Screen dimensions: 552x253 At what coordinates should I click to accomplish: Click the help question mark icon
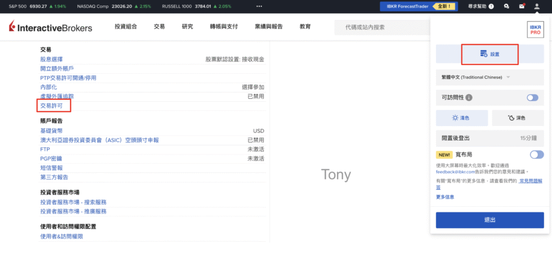(x=491, y=6)
